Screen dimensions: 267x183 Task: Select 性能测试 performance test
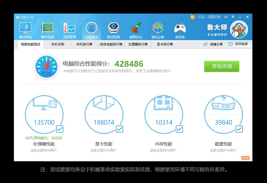pyautogui.click(x=91, y=31)
